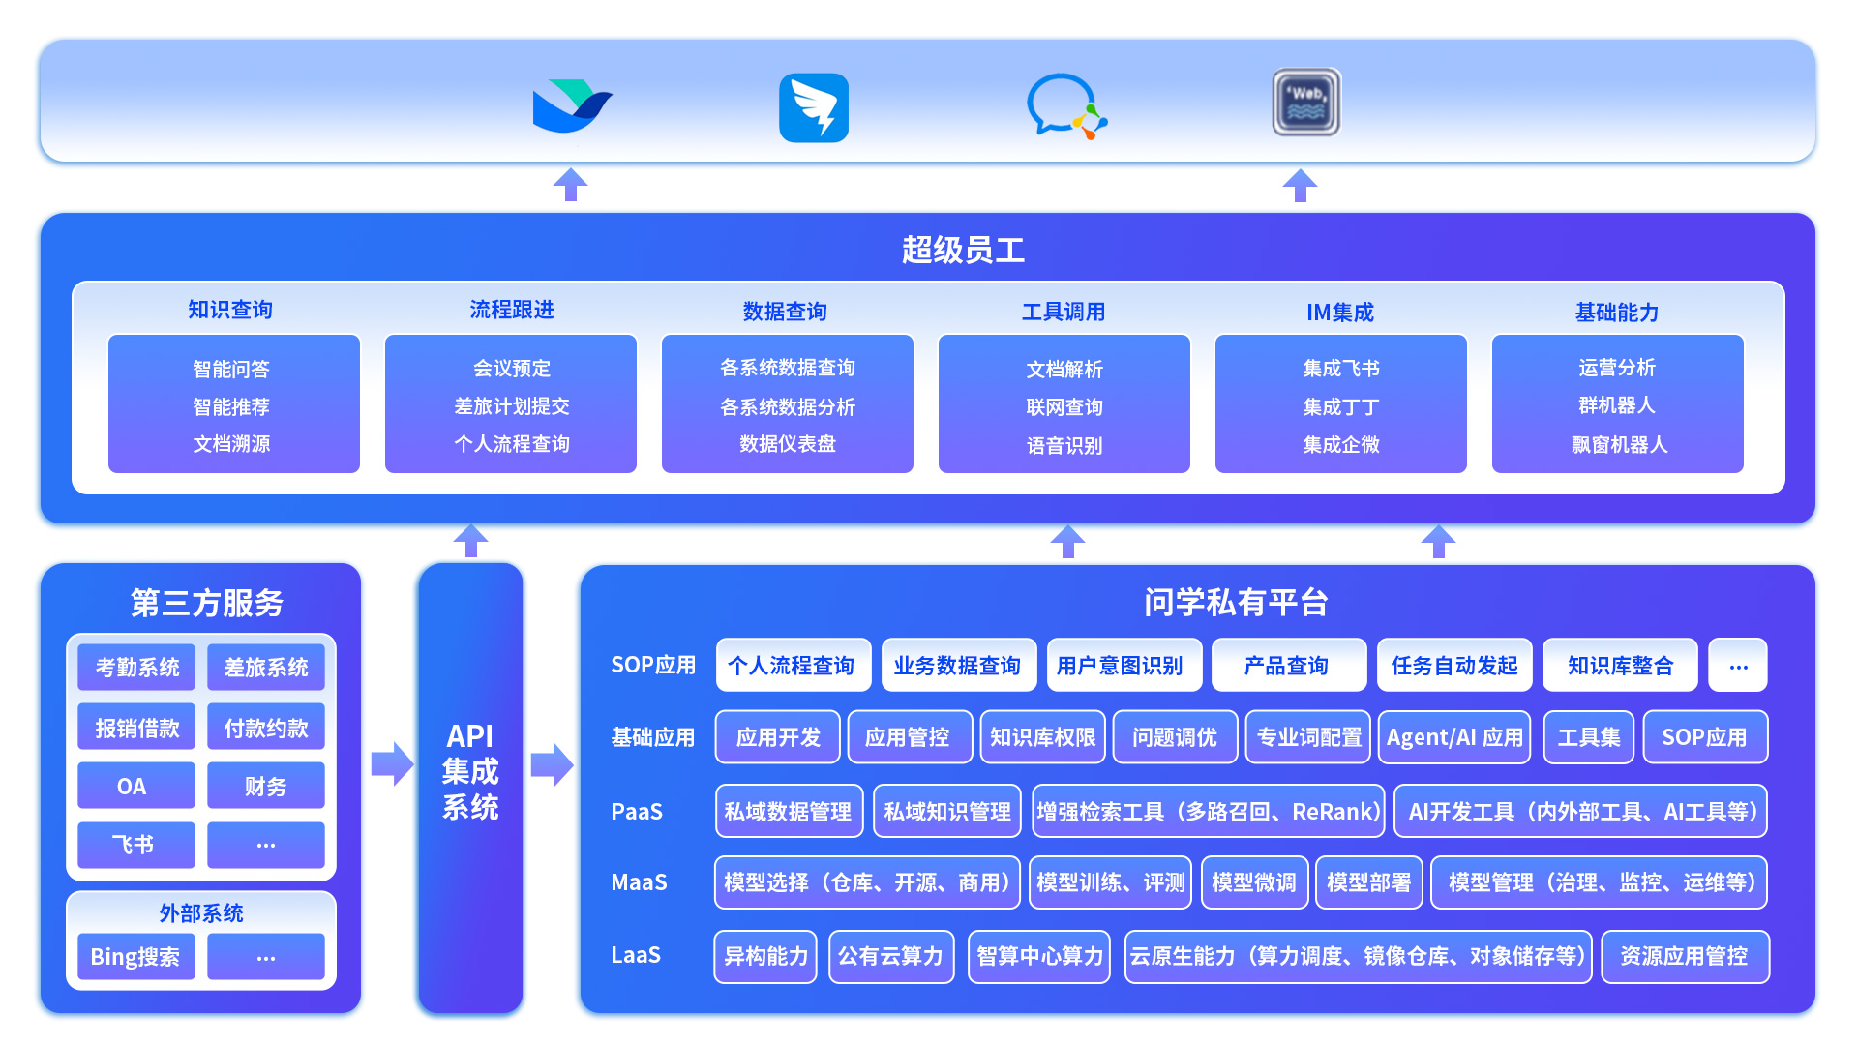This screenshot has width=1858, height=1045.
Task: Click the WeCom chat bubble icon
Action: click(1065, 106)
